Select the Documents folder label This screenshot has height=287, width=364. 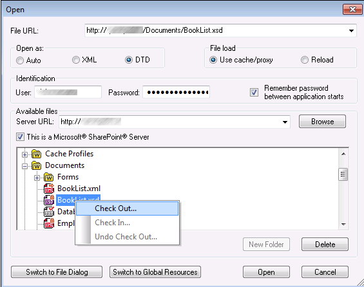pyautogui.click(x=65, y=165)
